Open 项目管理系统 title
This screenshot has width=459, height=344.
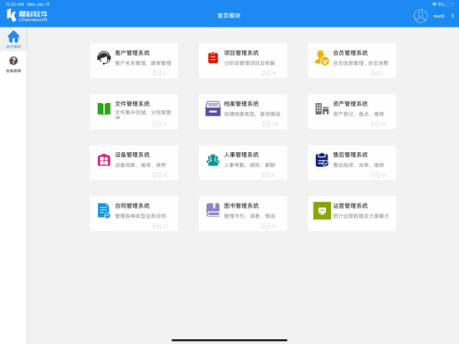[x=241, y=53]
